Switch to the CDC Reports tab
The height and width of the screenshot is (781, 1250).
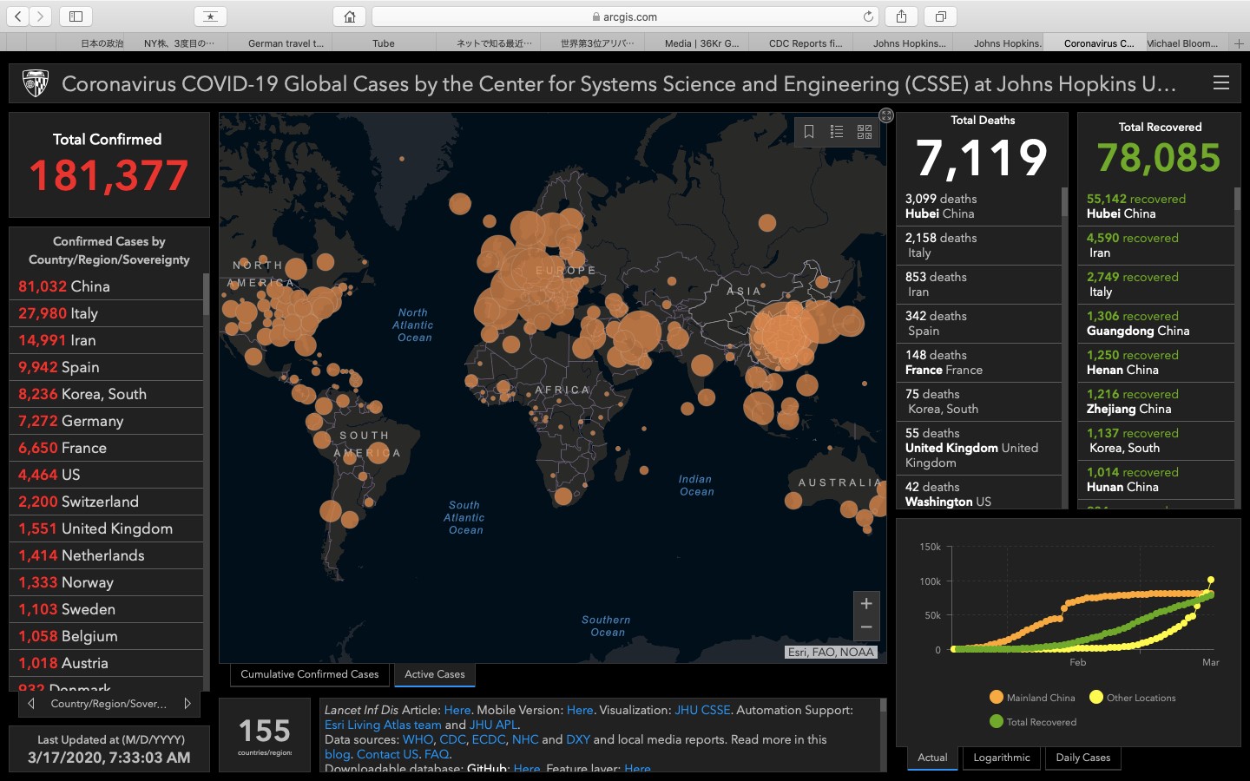pyautogui.click(x=806, y=43)
